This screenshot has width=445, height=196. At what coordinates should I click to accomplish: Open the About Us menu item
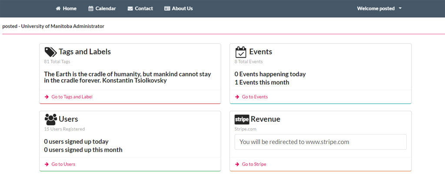[x=183, y=9]
